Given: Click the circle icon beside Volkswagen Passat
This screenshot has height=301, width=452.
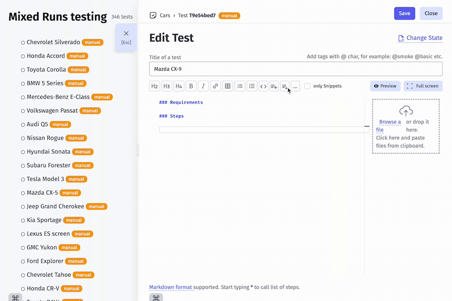Looking at the screenshot, I should (23, 111).
